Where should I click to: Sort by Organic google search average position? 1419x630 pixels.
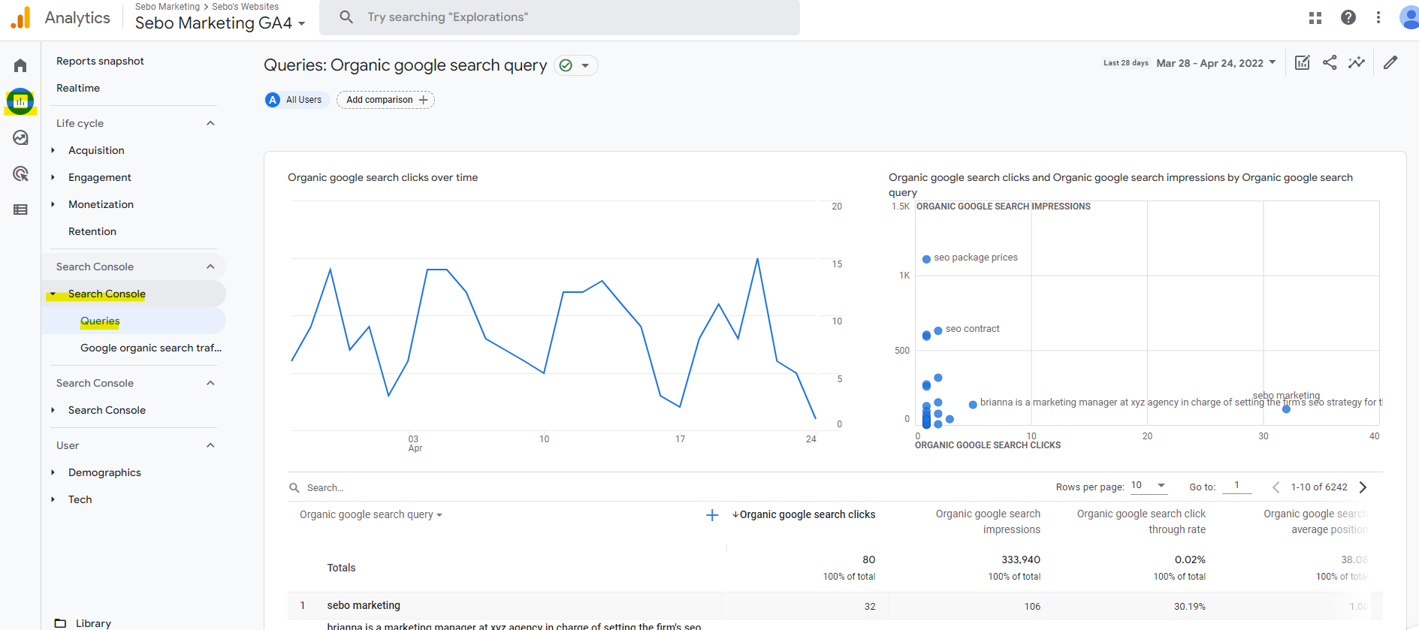point(1315,521)
